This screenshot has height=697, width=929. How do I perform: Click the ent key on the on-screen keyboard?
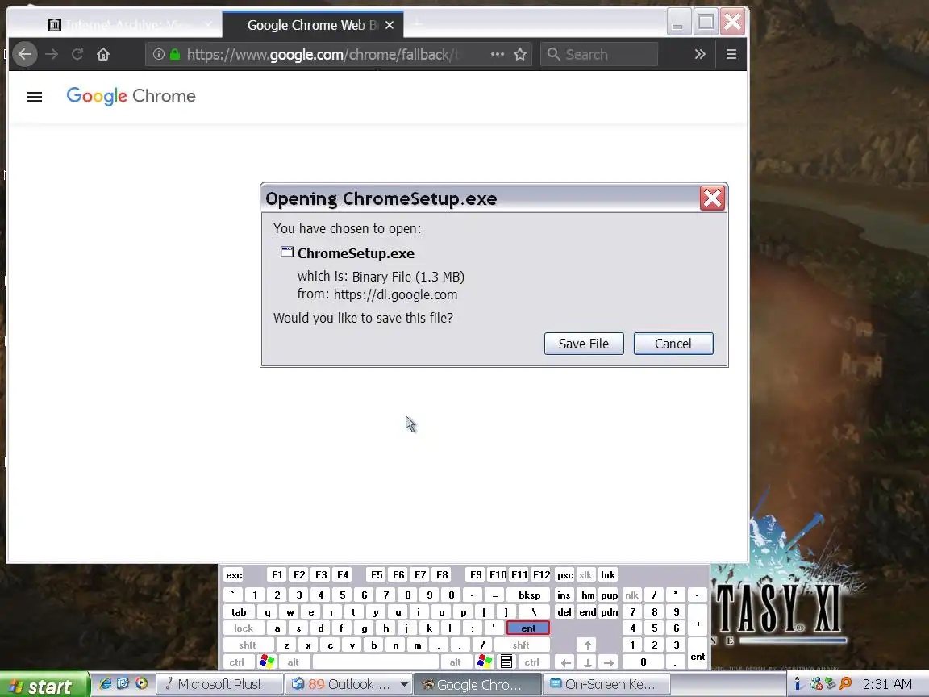pos(528,628)
